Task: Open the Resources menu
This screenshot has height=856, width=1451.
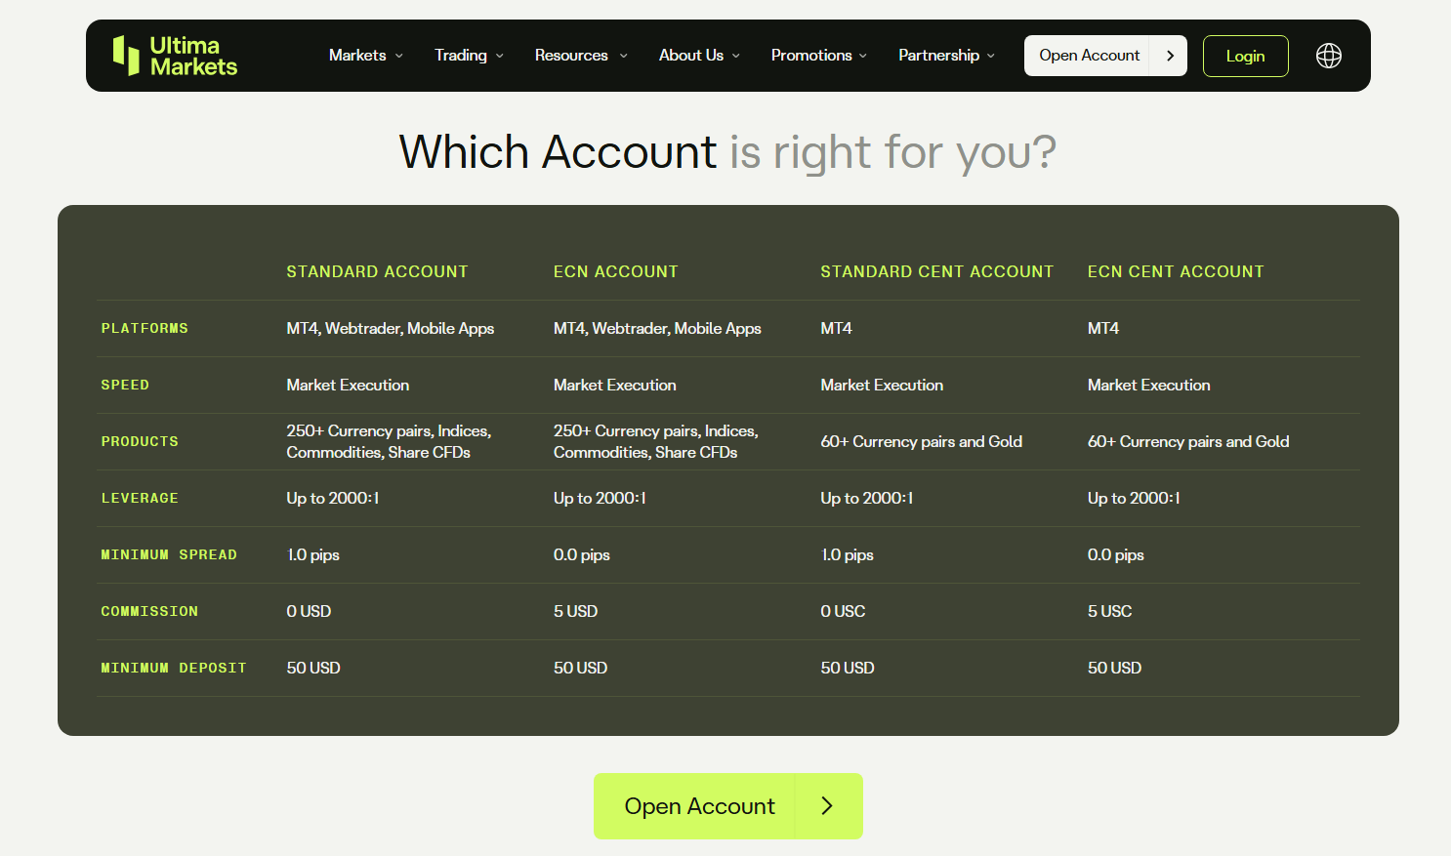Action: [571, 56]
